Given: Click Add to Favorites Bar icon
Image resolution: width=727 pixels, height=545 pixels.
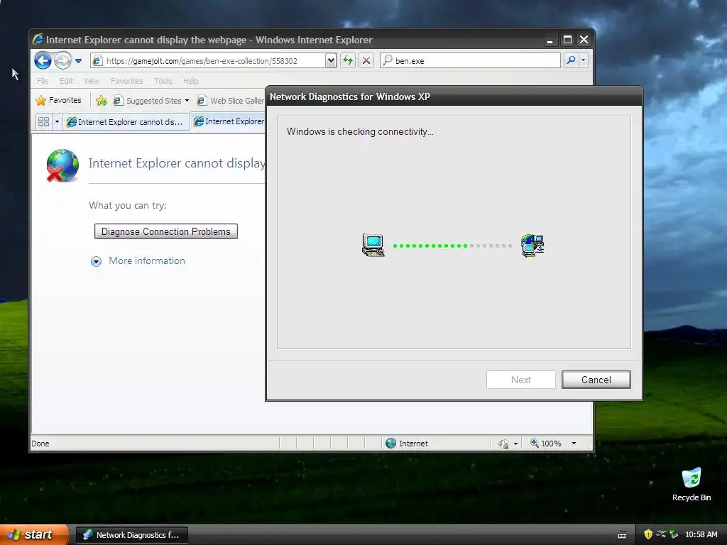Looking at the screenshot, I should point(101,101).
